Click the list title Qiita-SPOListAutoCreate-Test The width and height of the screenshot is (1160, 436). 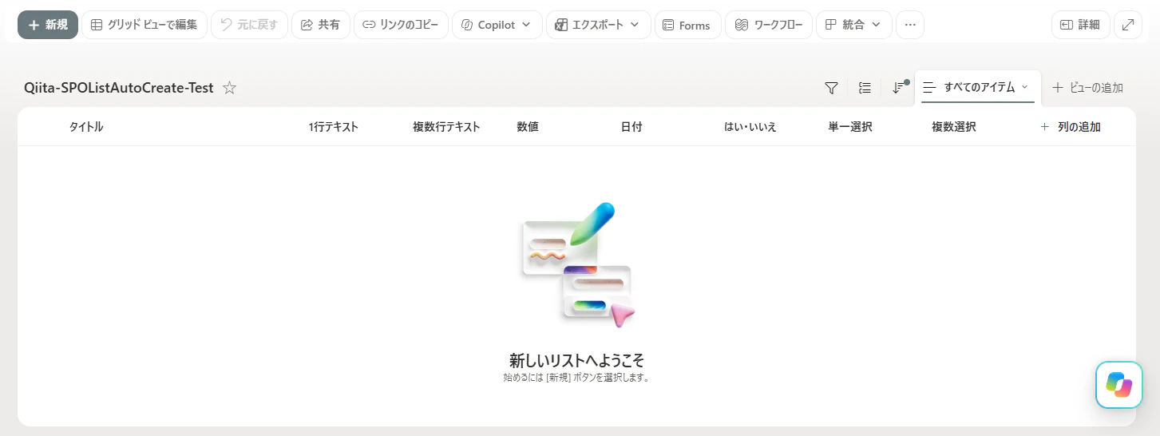119,88
